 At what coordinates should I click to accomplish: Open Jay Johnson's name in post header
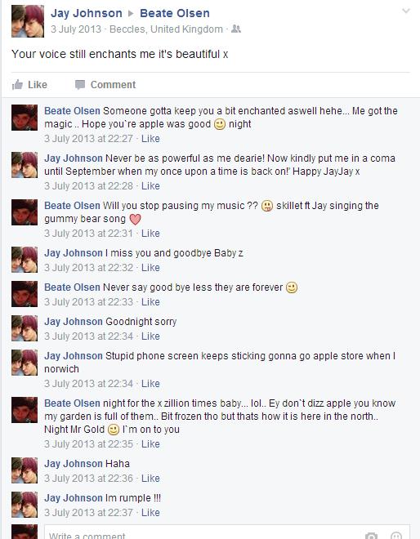(x=87, y=13)
